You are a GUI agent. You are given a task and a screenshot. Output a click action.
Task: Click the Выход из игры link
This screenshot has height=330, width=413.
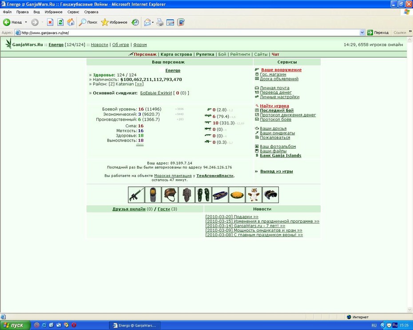(277, 171)
